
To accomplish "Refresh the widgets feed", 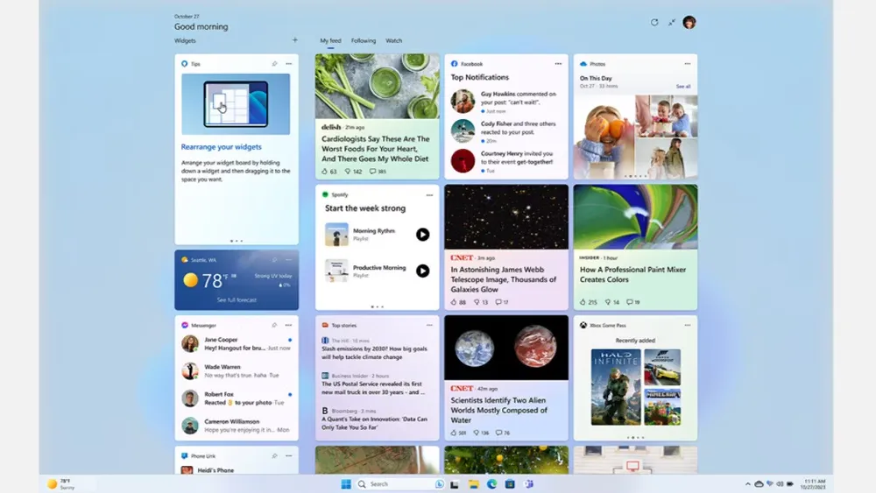I will [653, 22].
